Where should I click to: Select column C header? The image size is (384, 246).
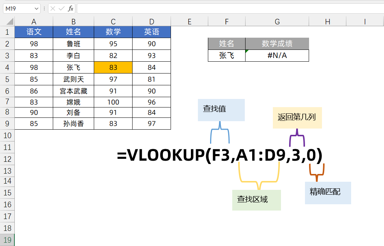[x=113, y=22]
